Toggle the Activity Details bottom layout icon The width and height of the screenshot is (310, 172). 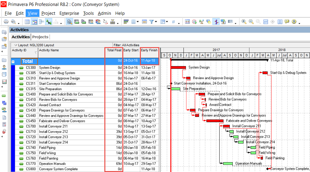(x=70, y=21)
